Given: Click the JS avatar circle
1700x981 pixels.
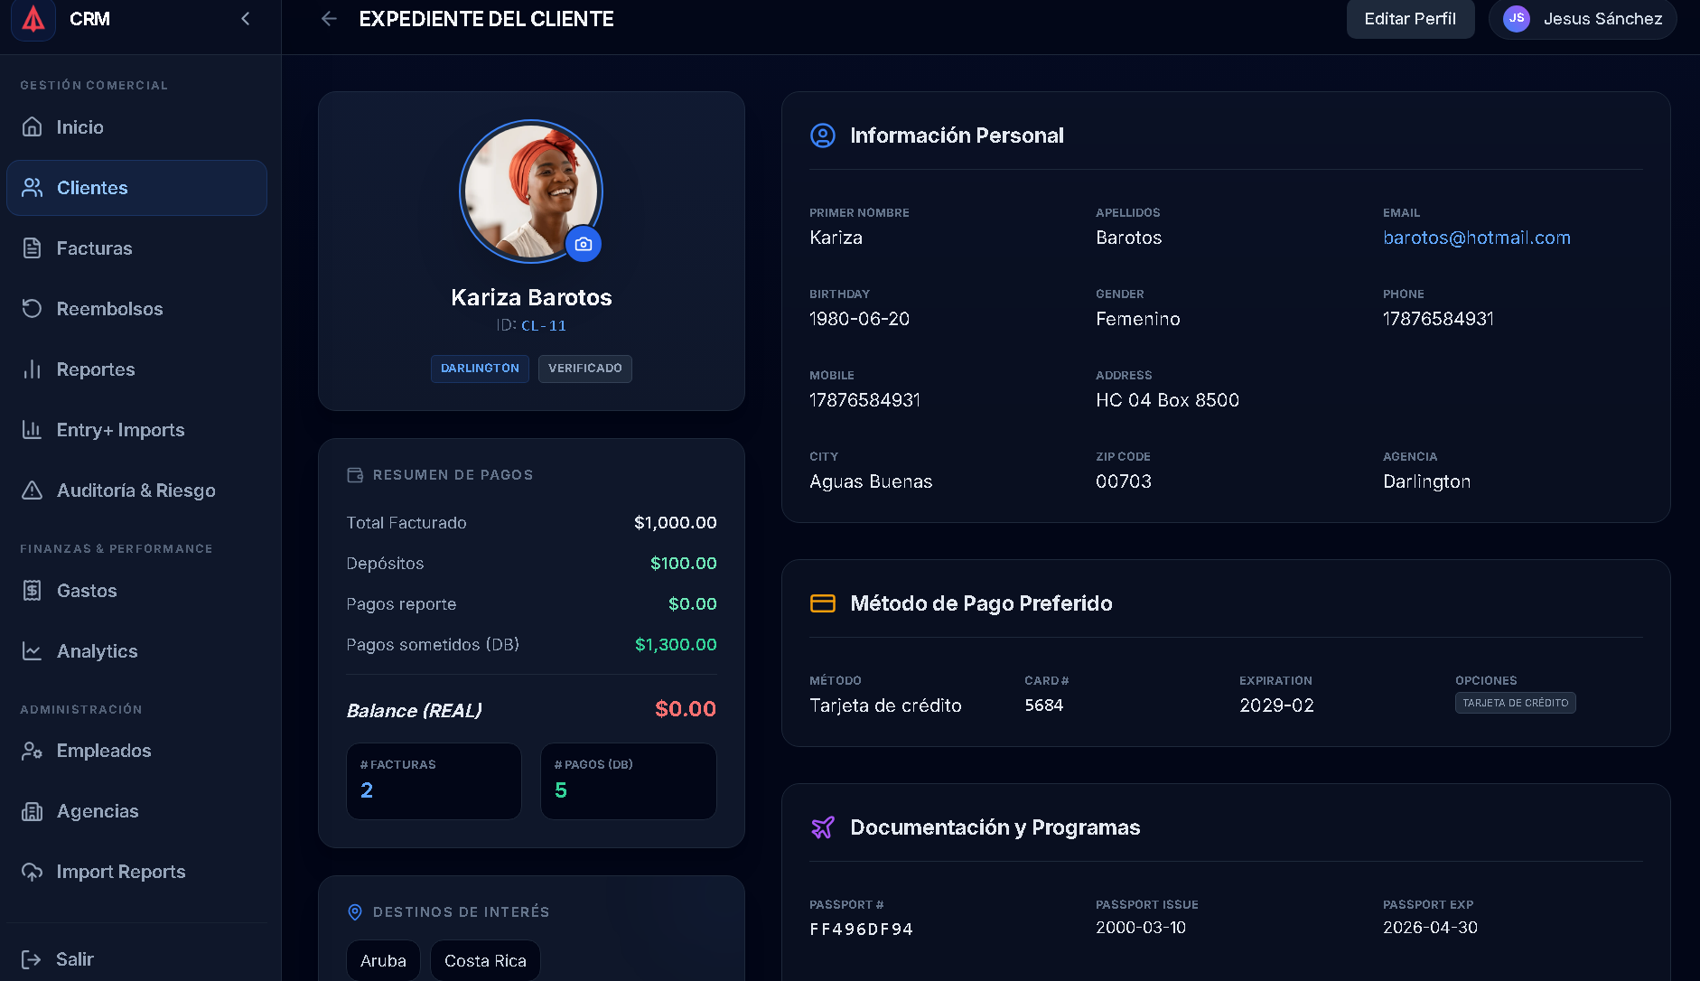Looking at the screenshot, I should 1517,18.
